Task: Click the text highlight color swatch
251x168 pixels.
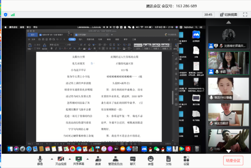Action: pos(84,48)
